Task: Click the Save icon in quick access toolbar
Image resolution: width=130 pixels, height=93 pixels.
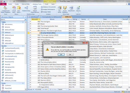Action: pos(4,1)
